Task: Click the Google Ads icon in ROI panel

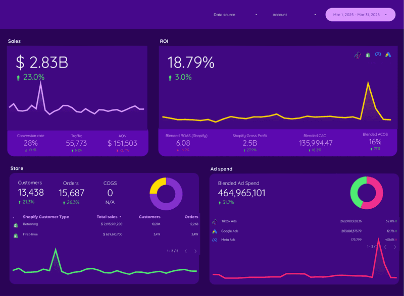Action: [388, 54]
